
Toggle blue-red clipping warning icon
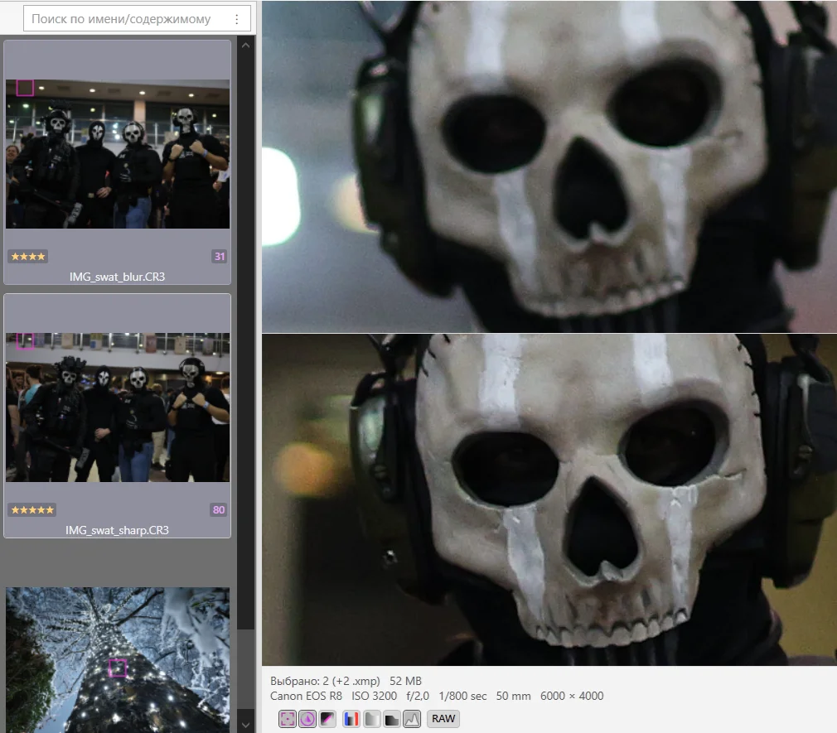coord(351,719)
